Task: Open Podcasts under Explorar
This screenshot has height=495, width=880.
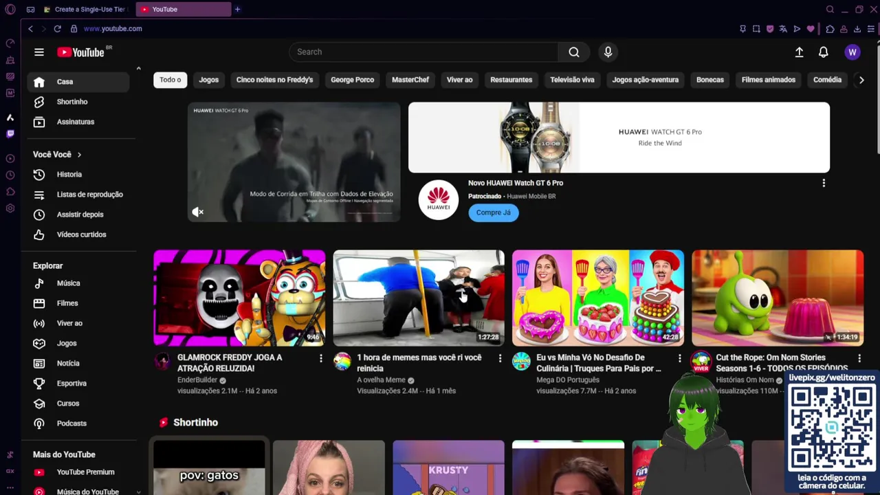Action: [78, 423]
